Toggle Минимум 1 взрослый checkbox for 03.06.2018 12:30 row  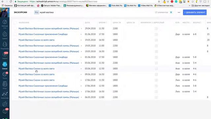(x=156, y=68)
